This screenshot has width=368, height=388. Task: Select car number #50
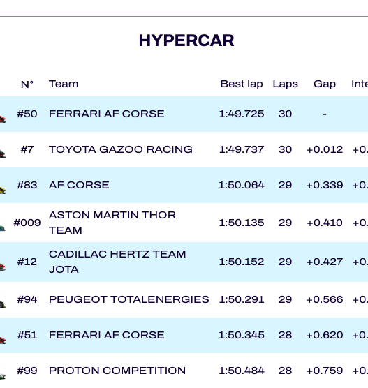coord(27,114)
